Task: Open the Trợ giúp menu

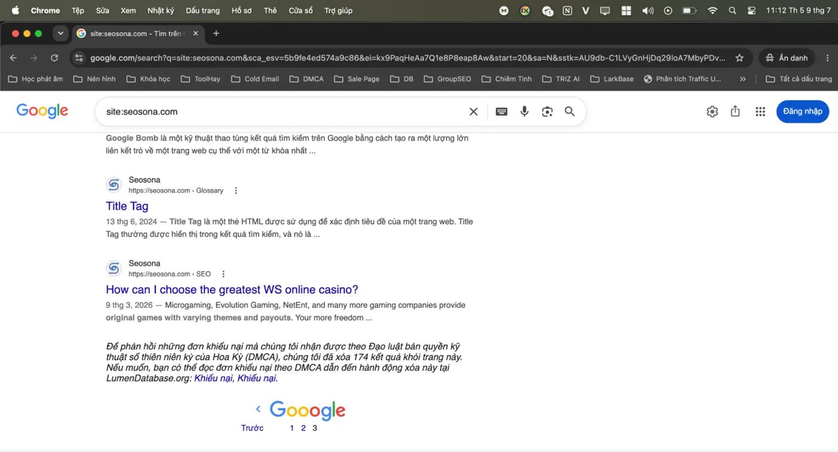Action: (x=338, y=10)
